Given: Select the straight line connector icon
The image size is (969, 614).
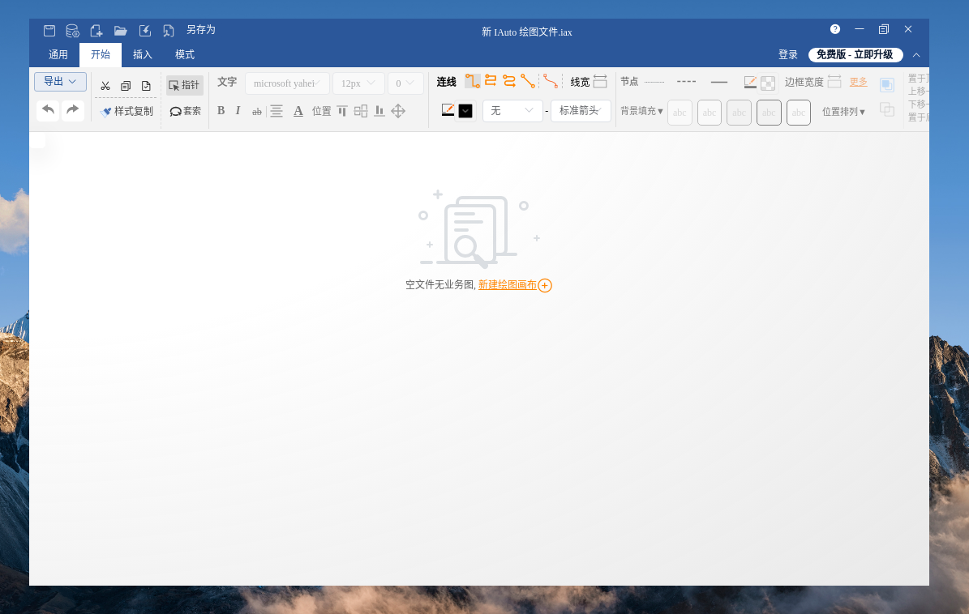Looking at the screenshot, I should click(x=528, y=81).
